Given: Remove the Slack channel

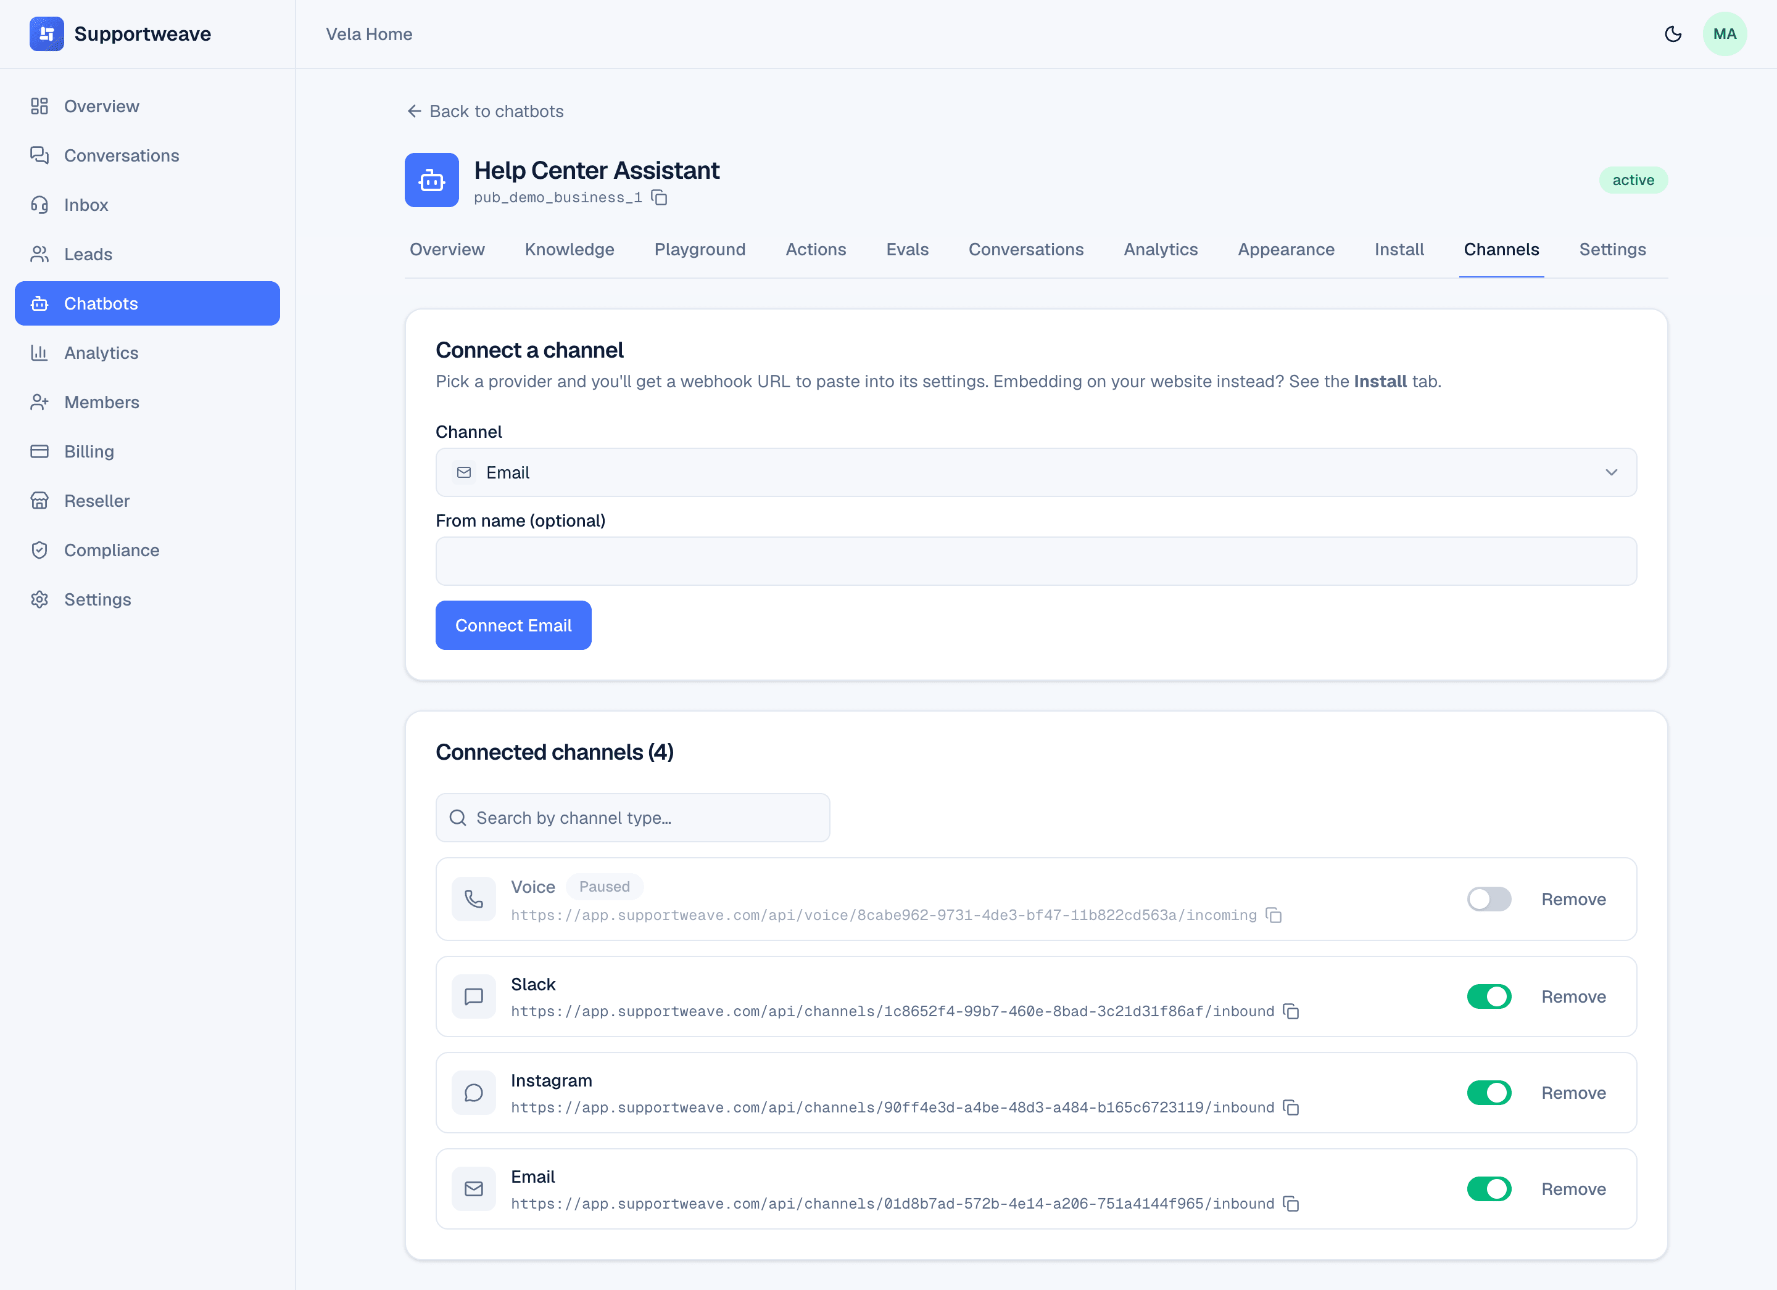Looking at the screenshot, I should click(1573, 996).
